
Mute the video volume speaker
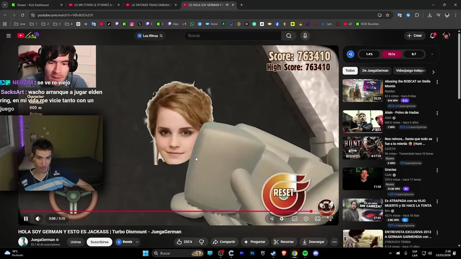[x=38, y=219]
